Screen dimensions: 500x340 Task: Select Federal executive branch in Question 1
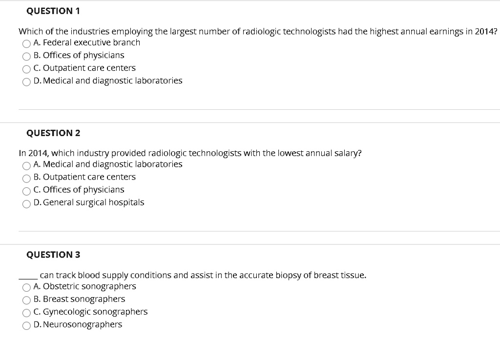click(26, 43)
